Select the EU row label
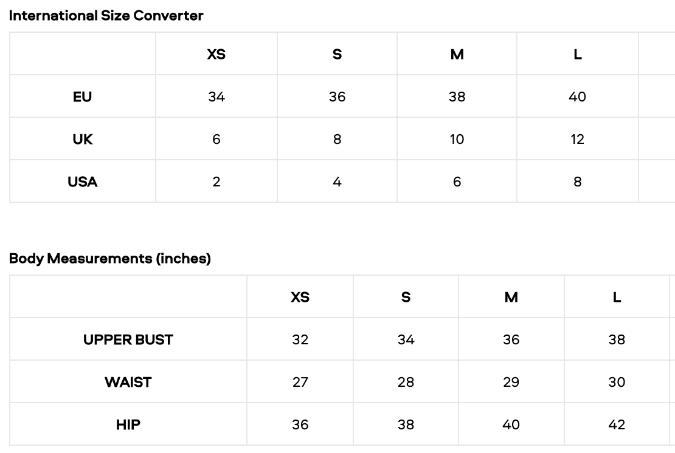675x453 pixels. pyautogui.click(x=83, y=97)
